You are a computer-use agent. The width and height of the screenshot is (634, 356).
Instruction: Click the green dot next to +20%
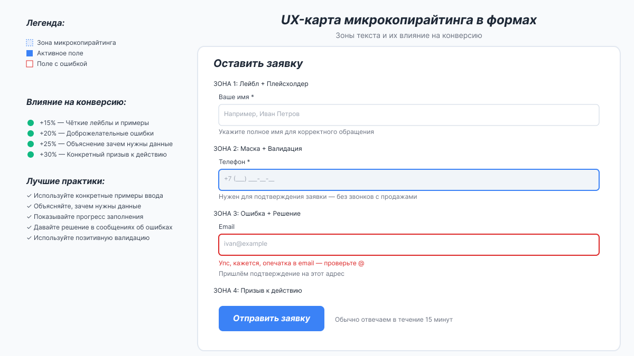[x=30, y=133]
